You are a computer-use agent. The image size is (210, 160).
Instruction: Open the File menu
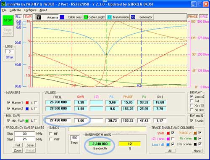click(x=4, y=10)
